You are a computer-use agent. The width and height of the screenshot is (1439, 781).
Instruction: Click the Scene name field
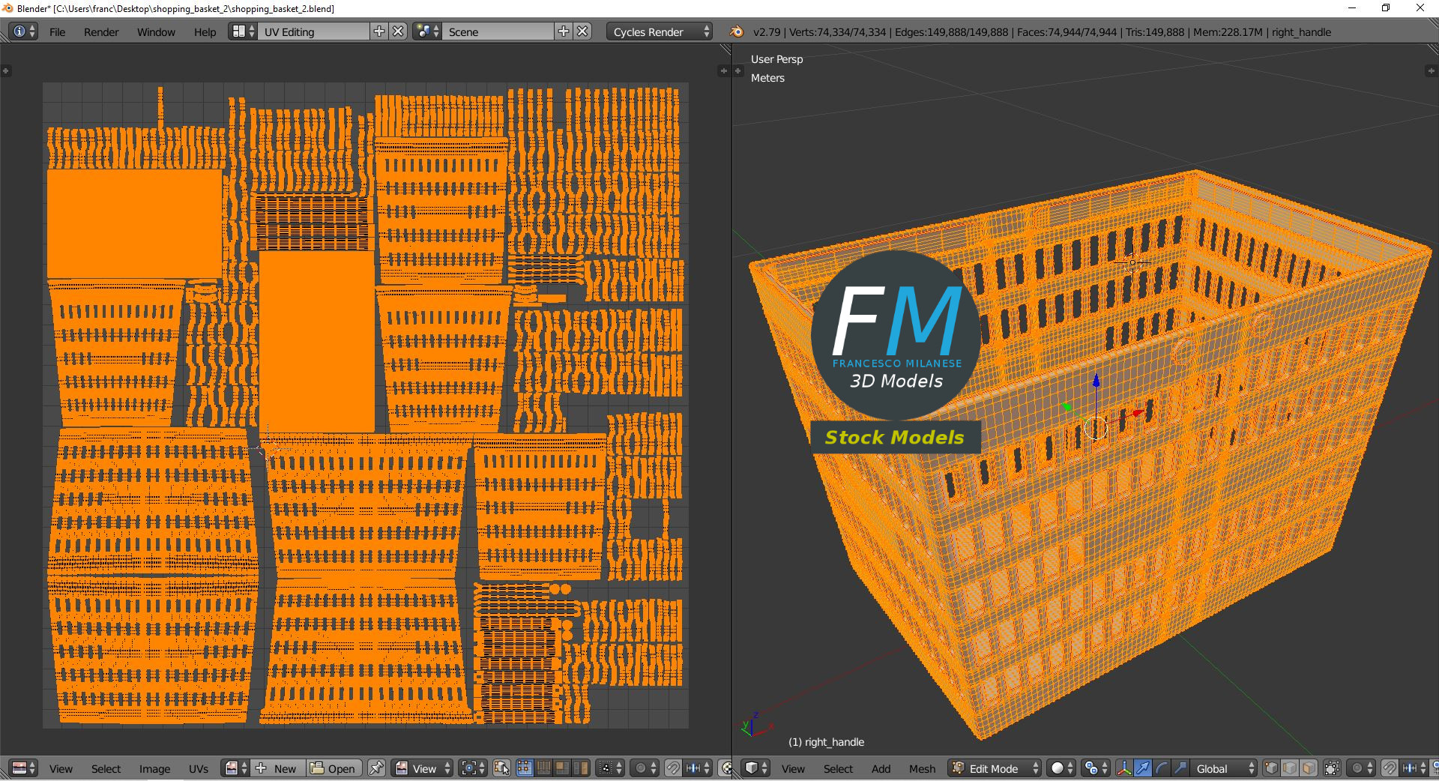click(x=498, y=31)
